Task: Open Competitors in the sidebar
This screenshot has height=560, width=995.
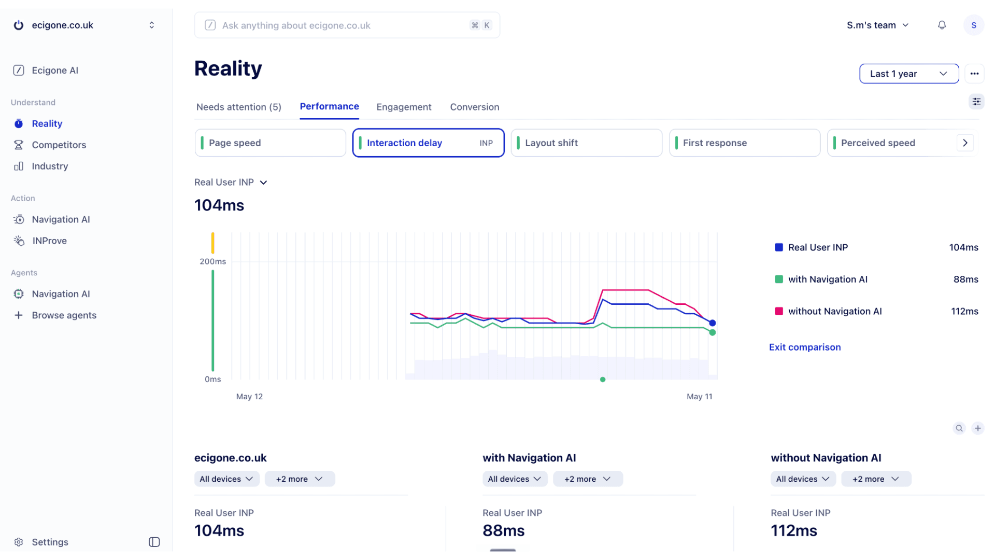Action: click(x=59, y=145)
